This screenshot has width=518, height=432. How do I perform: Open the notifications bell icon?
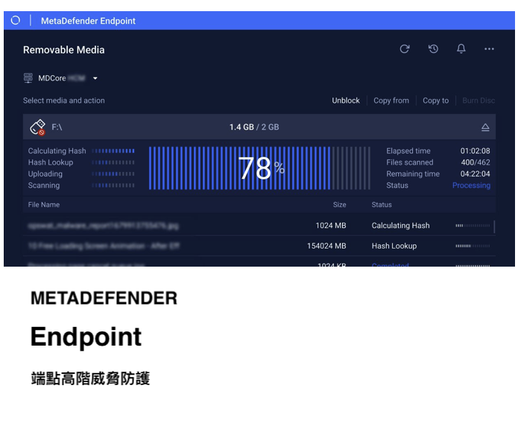coord(461,49)
